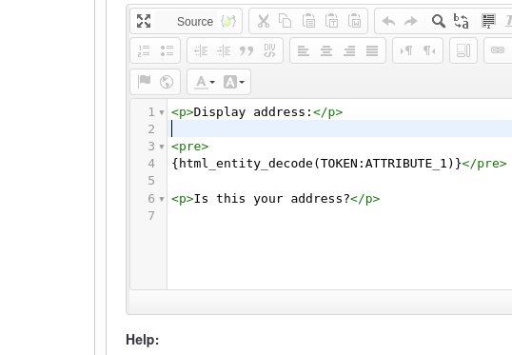Click the Create Div Container icon
The image size is (512, 355).
pos(269,50)
